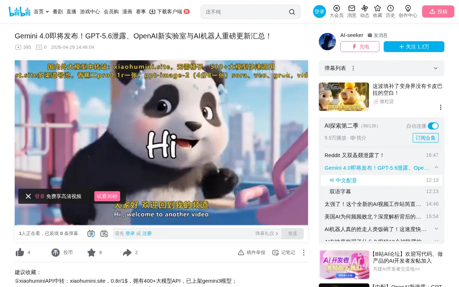Expand the AI机器人真的抢走人类饭碗 playlist item
This screenshot has width=459, height=287.
click(436, 229)
